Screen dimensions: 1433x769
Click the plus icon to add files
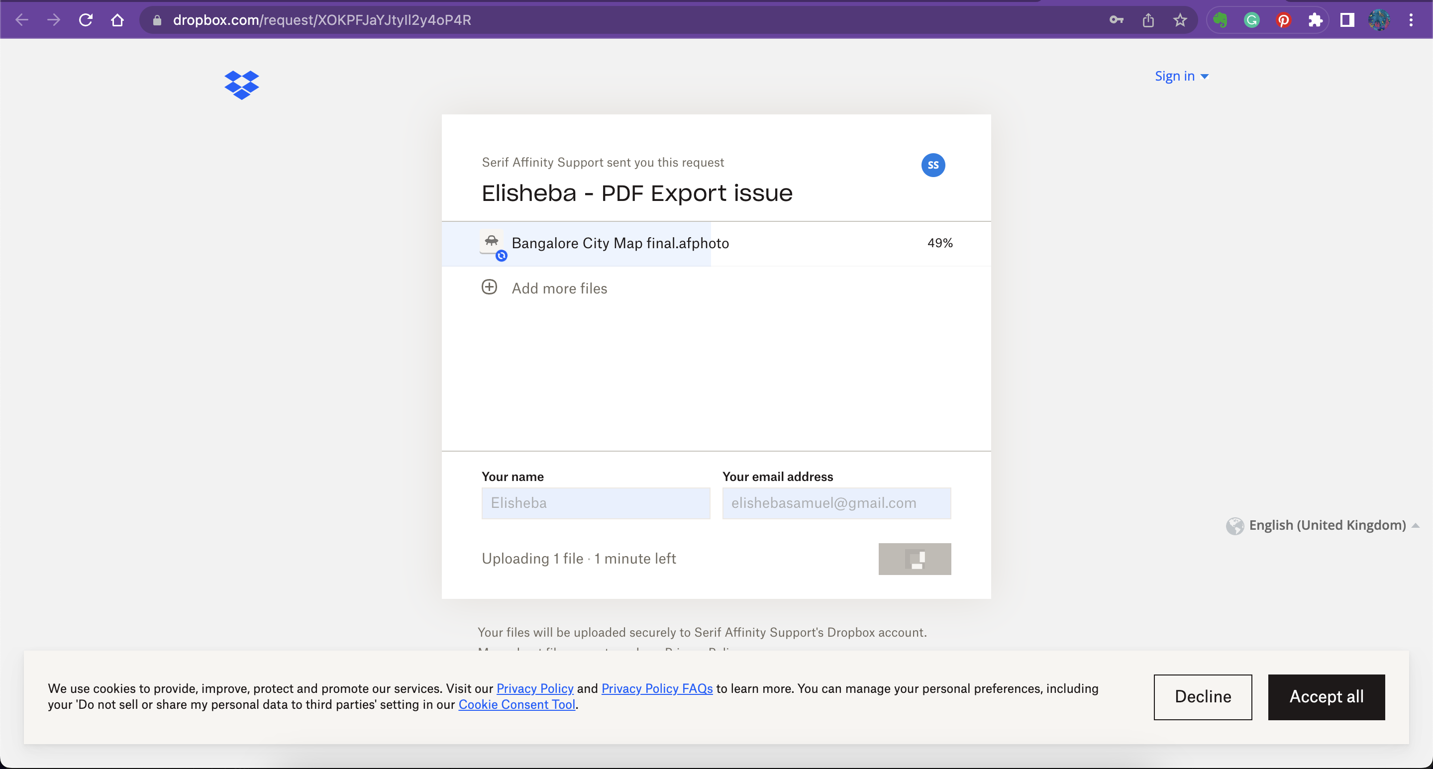(x=489, y=287)
